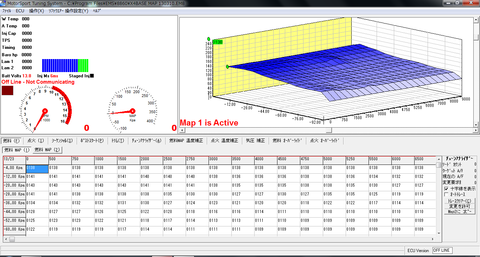Image resolution: width=480 pixels, height=257 pixels.
Task: Switch to the チューンアナライザー(A) tab
Action: 147,141
